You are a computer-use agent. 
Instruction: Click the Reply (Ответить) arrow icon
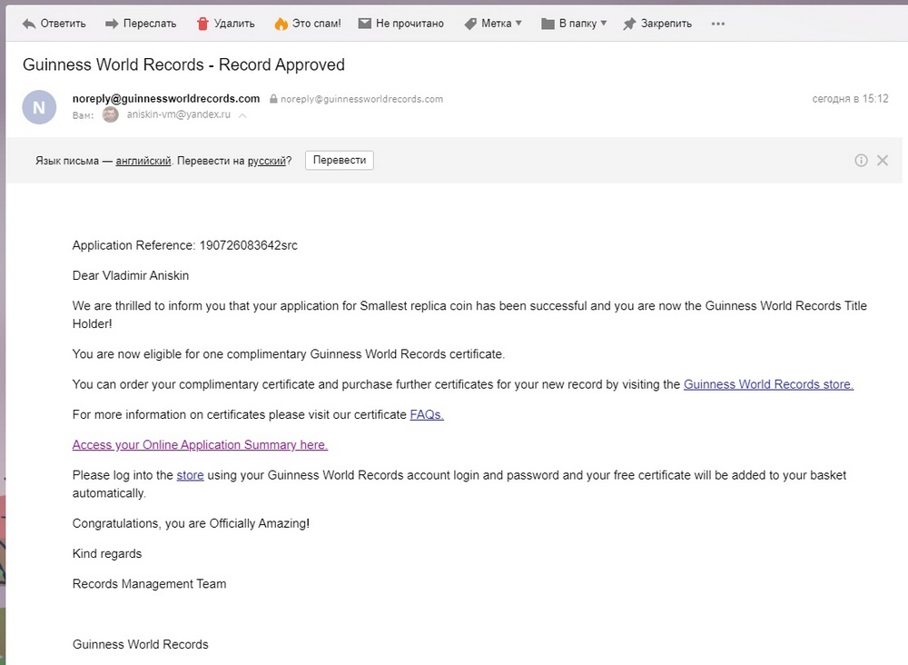point(30,24)
